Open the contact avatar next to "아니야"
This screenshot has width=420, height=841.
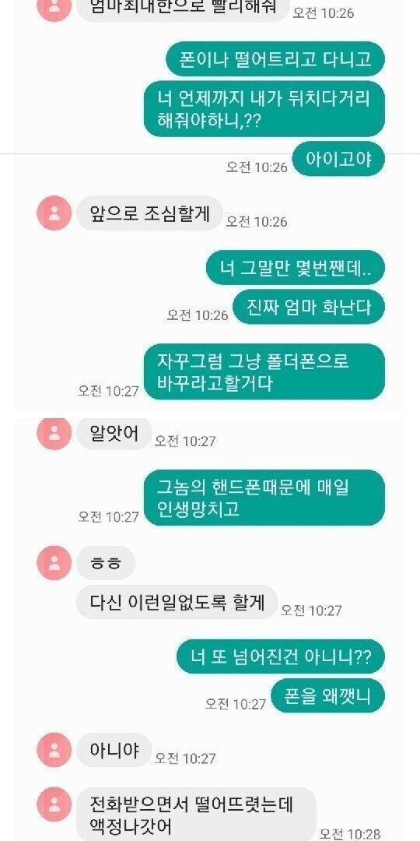[x=54, y=750]
